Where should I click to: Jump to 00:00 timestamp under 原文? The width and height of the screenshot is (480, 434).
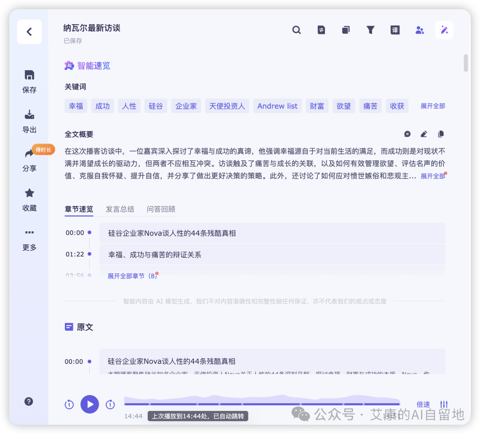(x=74, y=362)
